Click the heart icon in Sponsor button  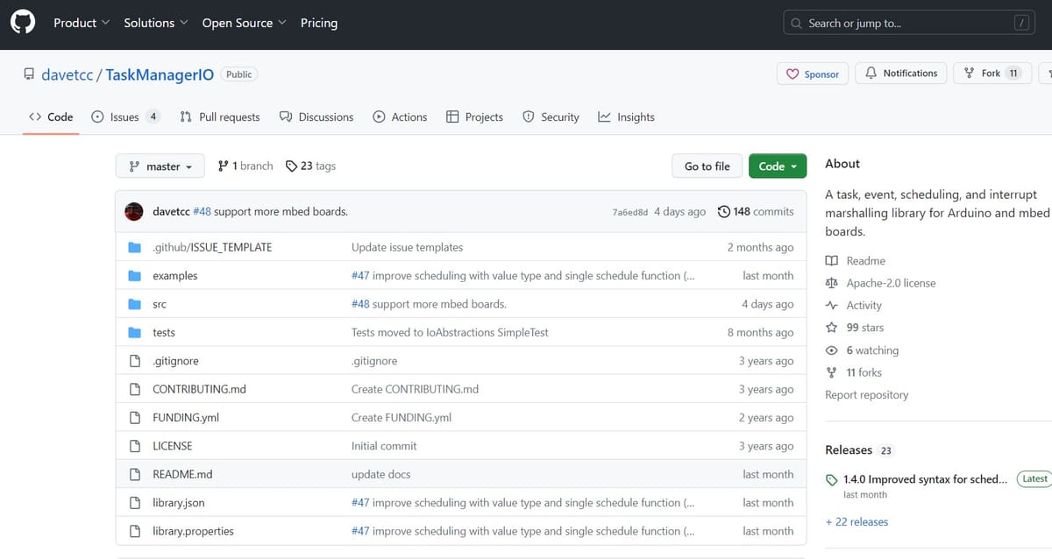click(x=793, y=74)
